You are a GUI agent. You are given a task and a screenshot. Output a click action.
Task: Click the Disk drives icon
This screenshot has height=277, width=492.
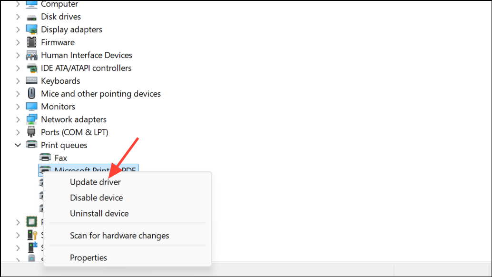(x=31, y=17)
